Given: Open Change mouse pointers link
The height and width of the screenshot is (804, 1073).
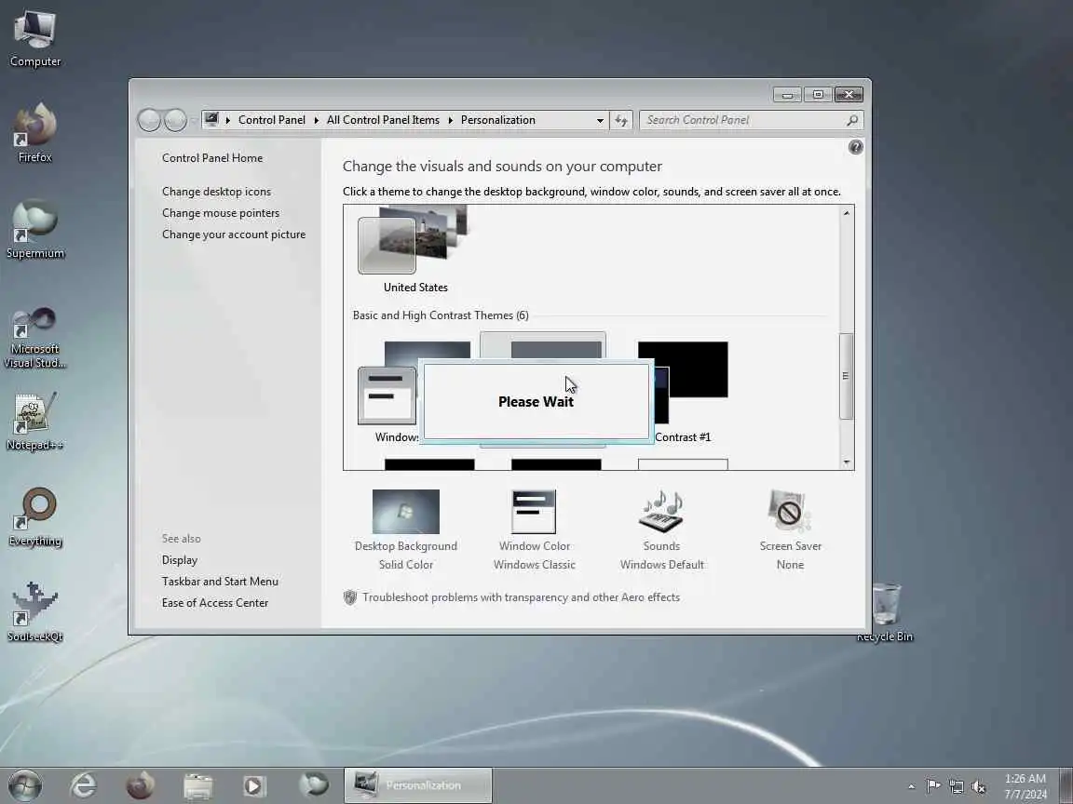Looking at the screenshot, I should (x=221, y=212).
